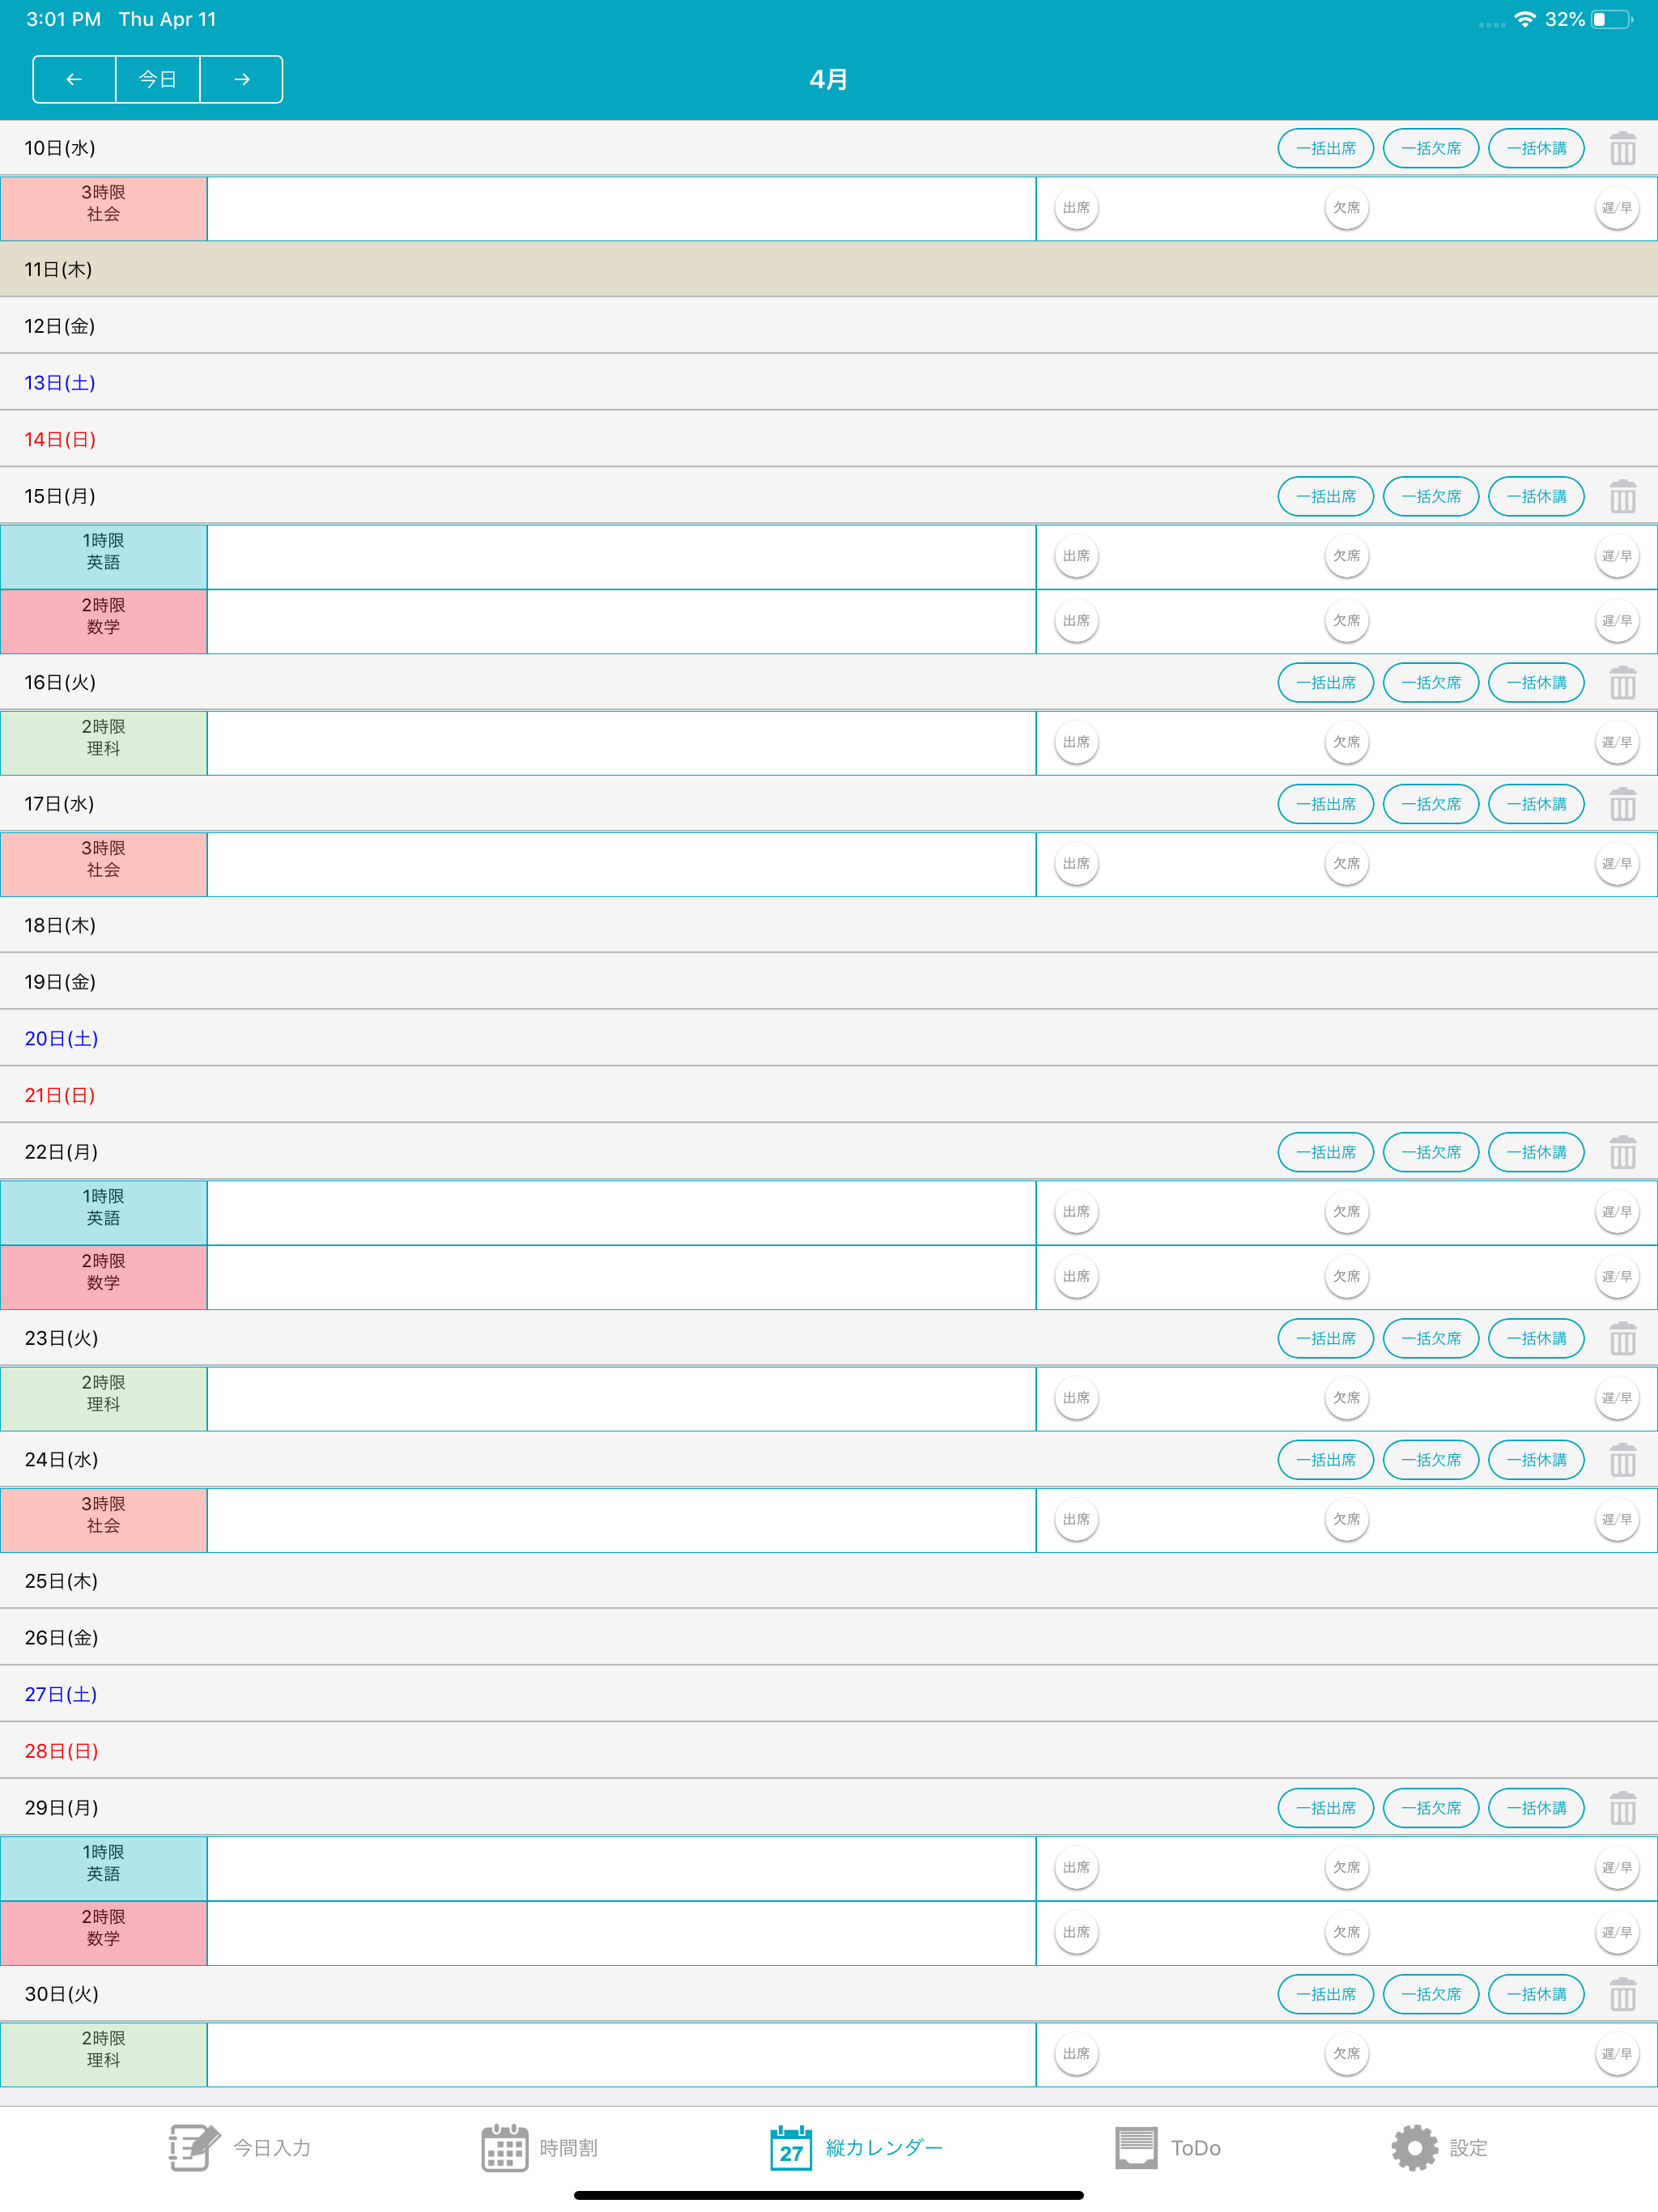Select the 27日(土) date row

(x=829, y=1694)
